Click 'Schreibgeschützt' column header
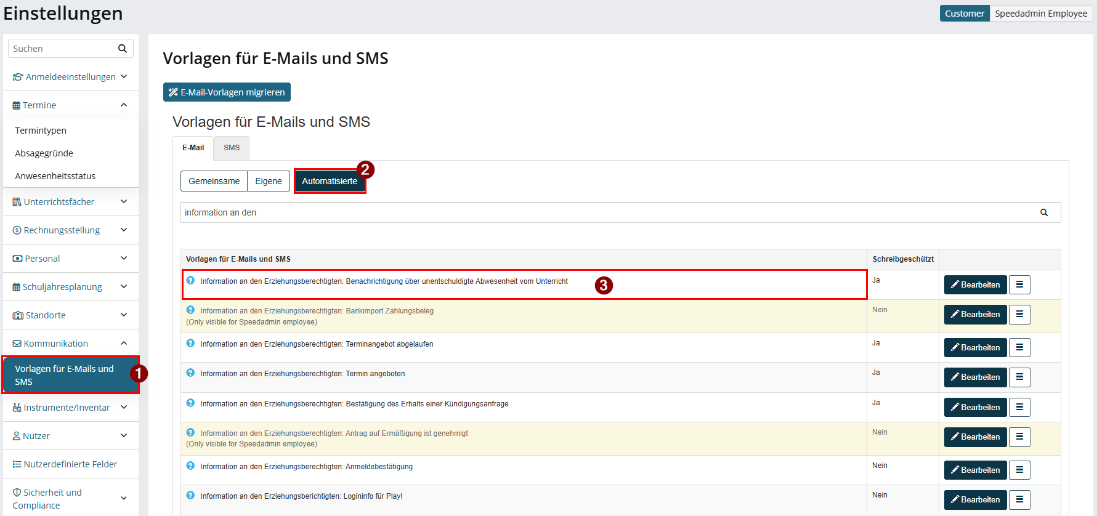This screenshot has height=516, width=1097. 903,259
